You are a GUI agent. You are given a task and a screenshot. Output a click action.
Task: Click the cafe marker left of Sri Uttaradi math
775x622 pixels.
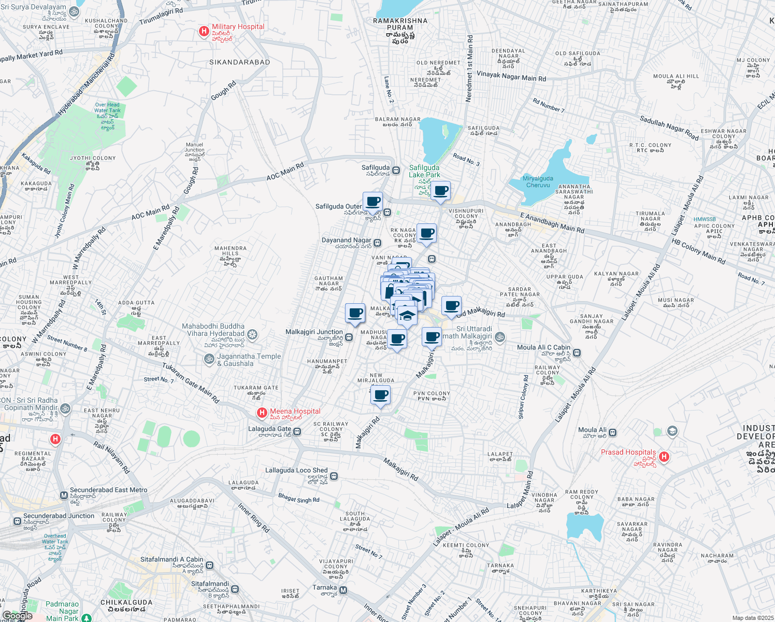point(432,337)
